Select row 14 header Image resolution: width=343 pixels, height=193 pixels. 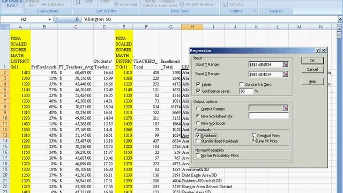5,141
